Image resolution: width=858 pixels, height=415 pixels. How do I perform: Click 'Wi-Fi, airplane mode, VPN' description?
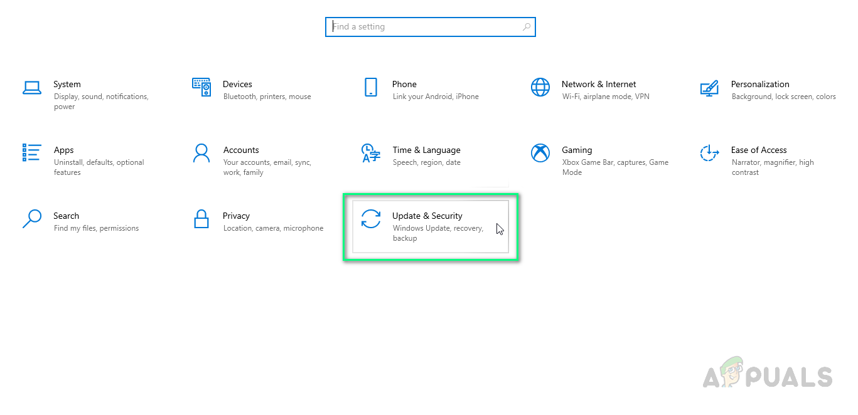click(x=606, y=97)
